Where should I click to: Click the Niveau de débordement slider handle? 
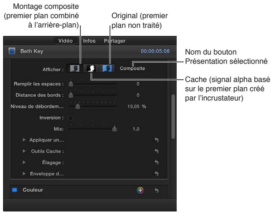[x=78, y=106]
